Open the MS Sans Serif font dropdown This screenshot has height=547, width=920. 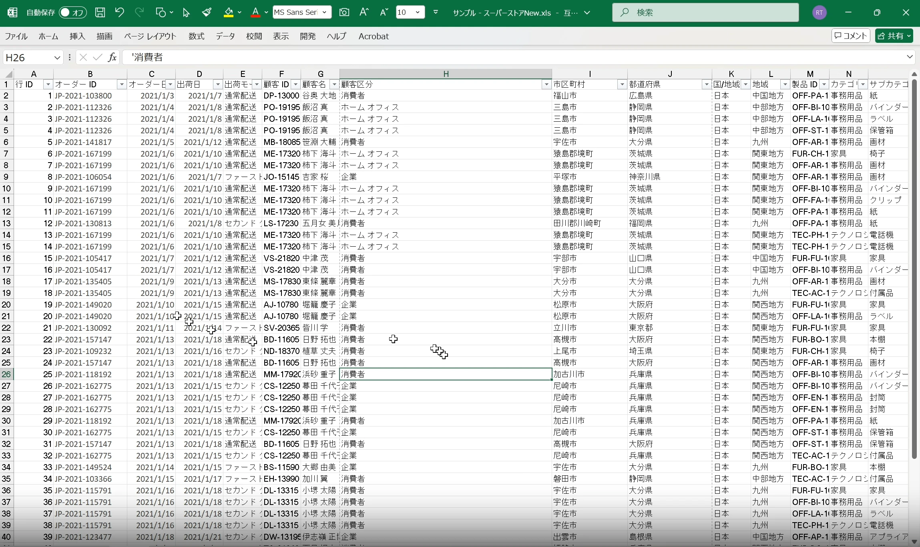[x=324, y=12]
